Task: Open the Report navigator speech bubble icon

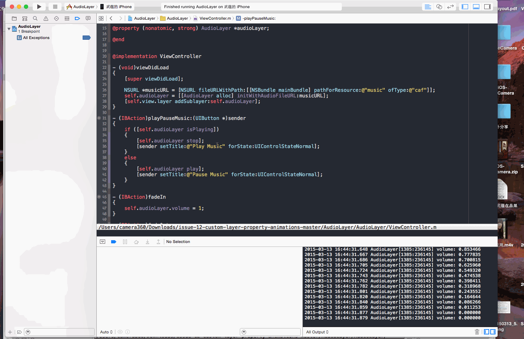Action: click(88, 18)
